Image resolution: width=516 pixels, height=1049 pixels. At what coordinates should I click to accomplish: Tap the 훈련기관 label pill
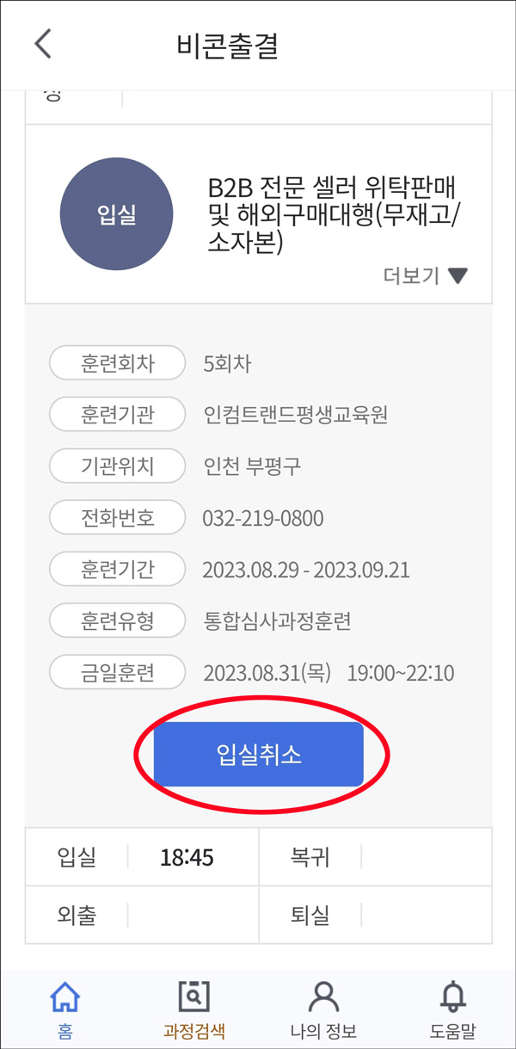pos(117,414)
